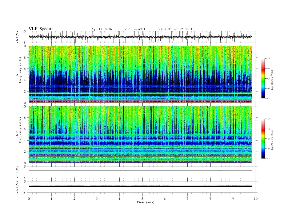Click the '-7' value on ch.2 colorbar

(x=268, y=159)
